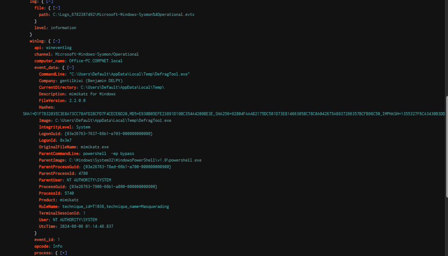The width and height of the screenshot is (448, 256).
Task: Collapse the event_data object
Action: 70,68
